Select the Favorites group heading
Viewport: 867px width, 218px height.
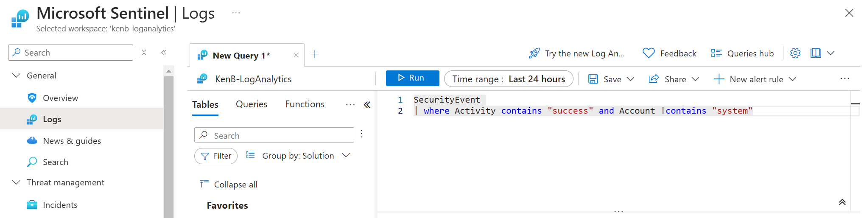pyautogui.click(x=227, y=205)
